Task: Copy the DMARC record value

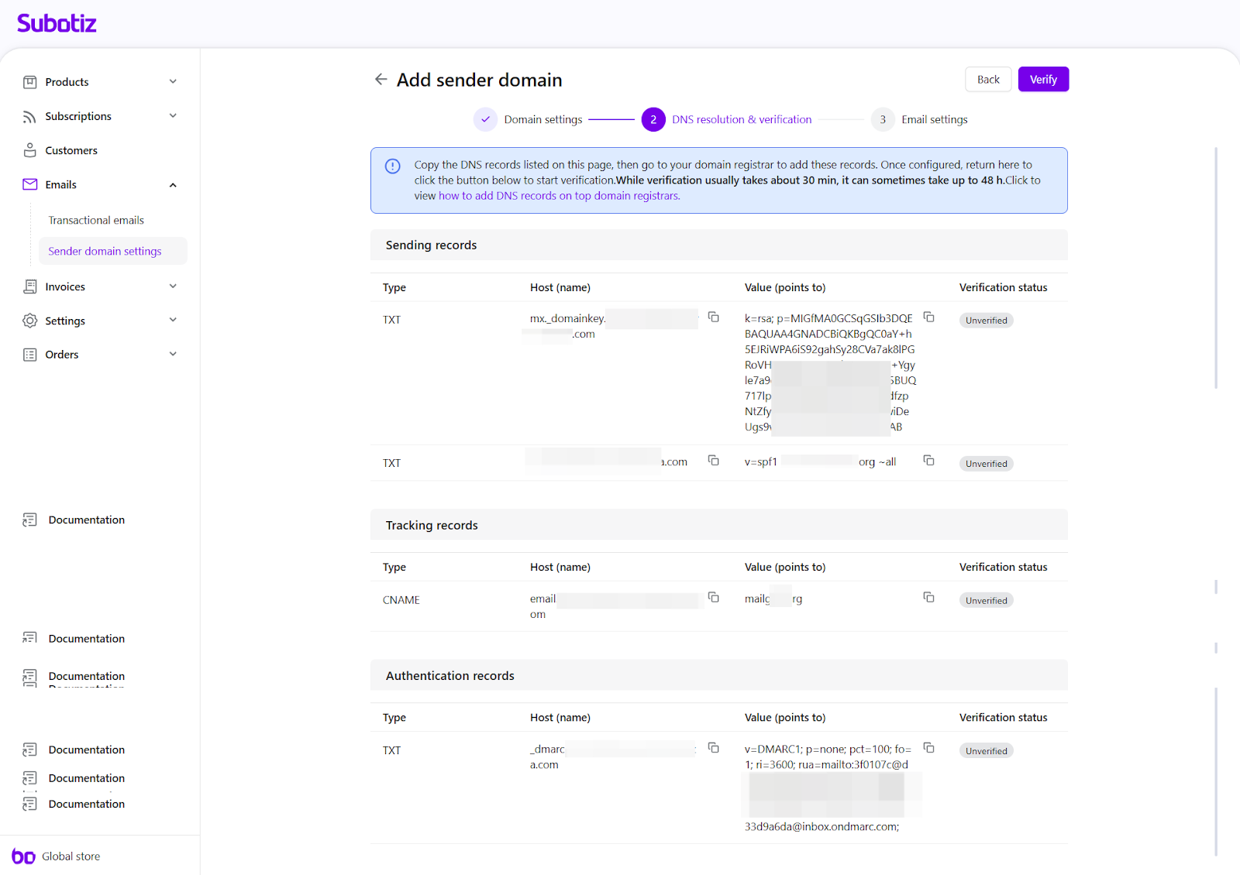Action: tap(928, 748)
